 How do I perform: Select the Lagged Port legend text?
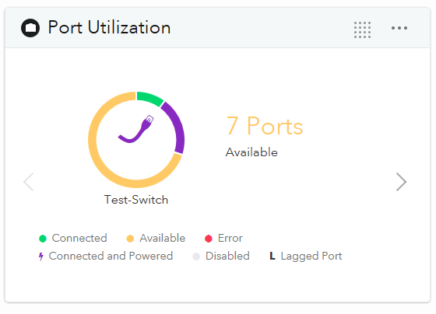tap(311, 256)
